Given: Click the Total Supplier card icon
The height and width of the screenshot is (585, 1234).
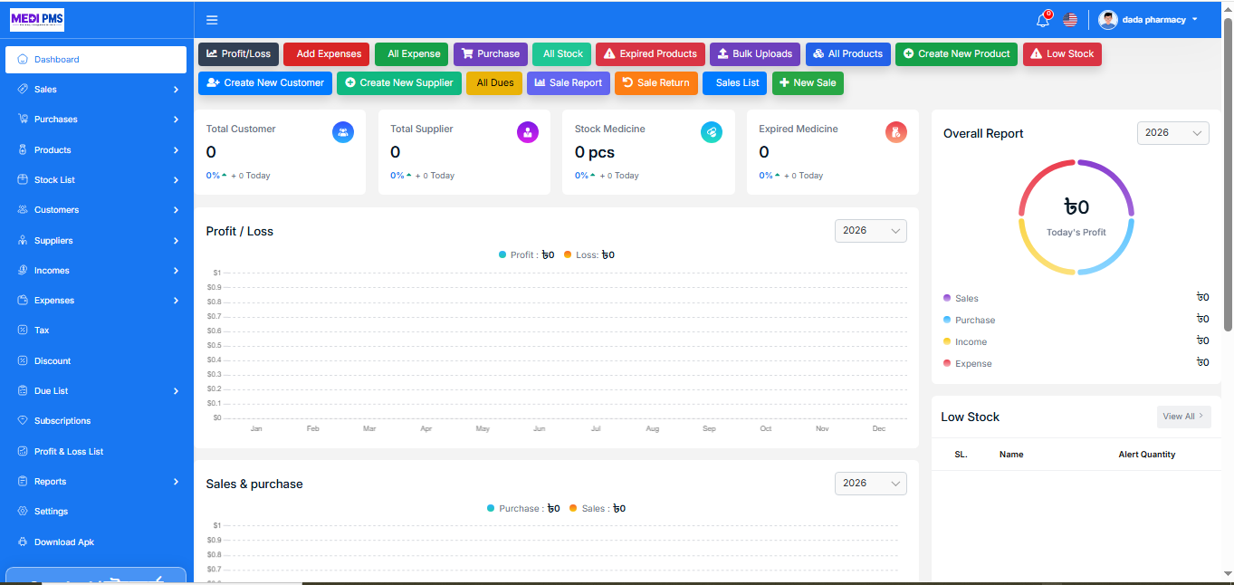Looking at the screenshot, I should click(528, 132).
